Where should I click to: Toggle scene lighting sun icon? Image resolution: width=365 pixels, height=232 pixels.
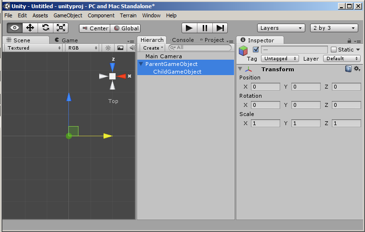click(x=108, y=48)
